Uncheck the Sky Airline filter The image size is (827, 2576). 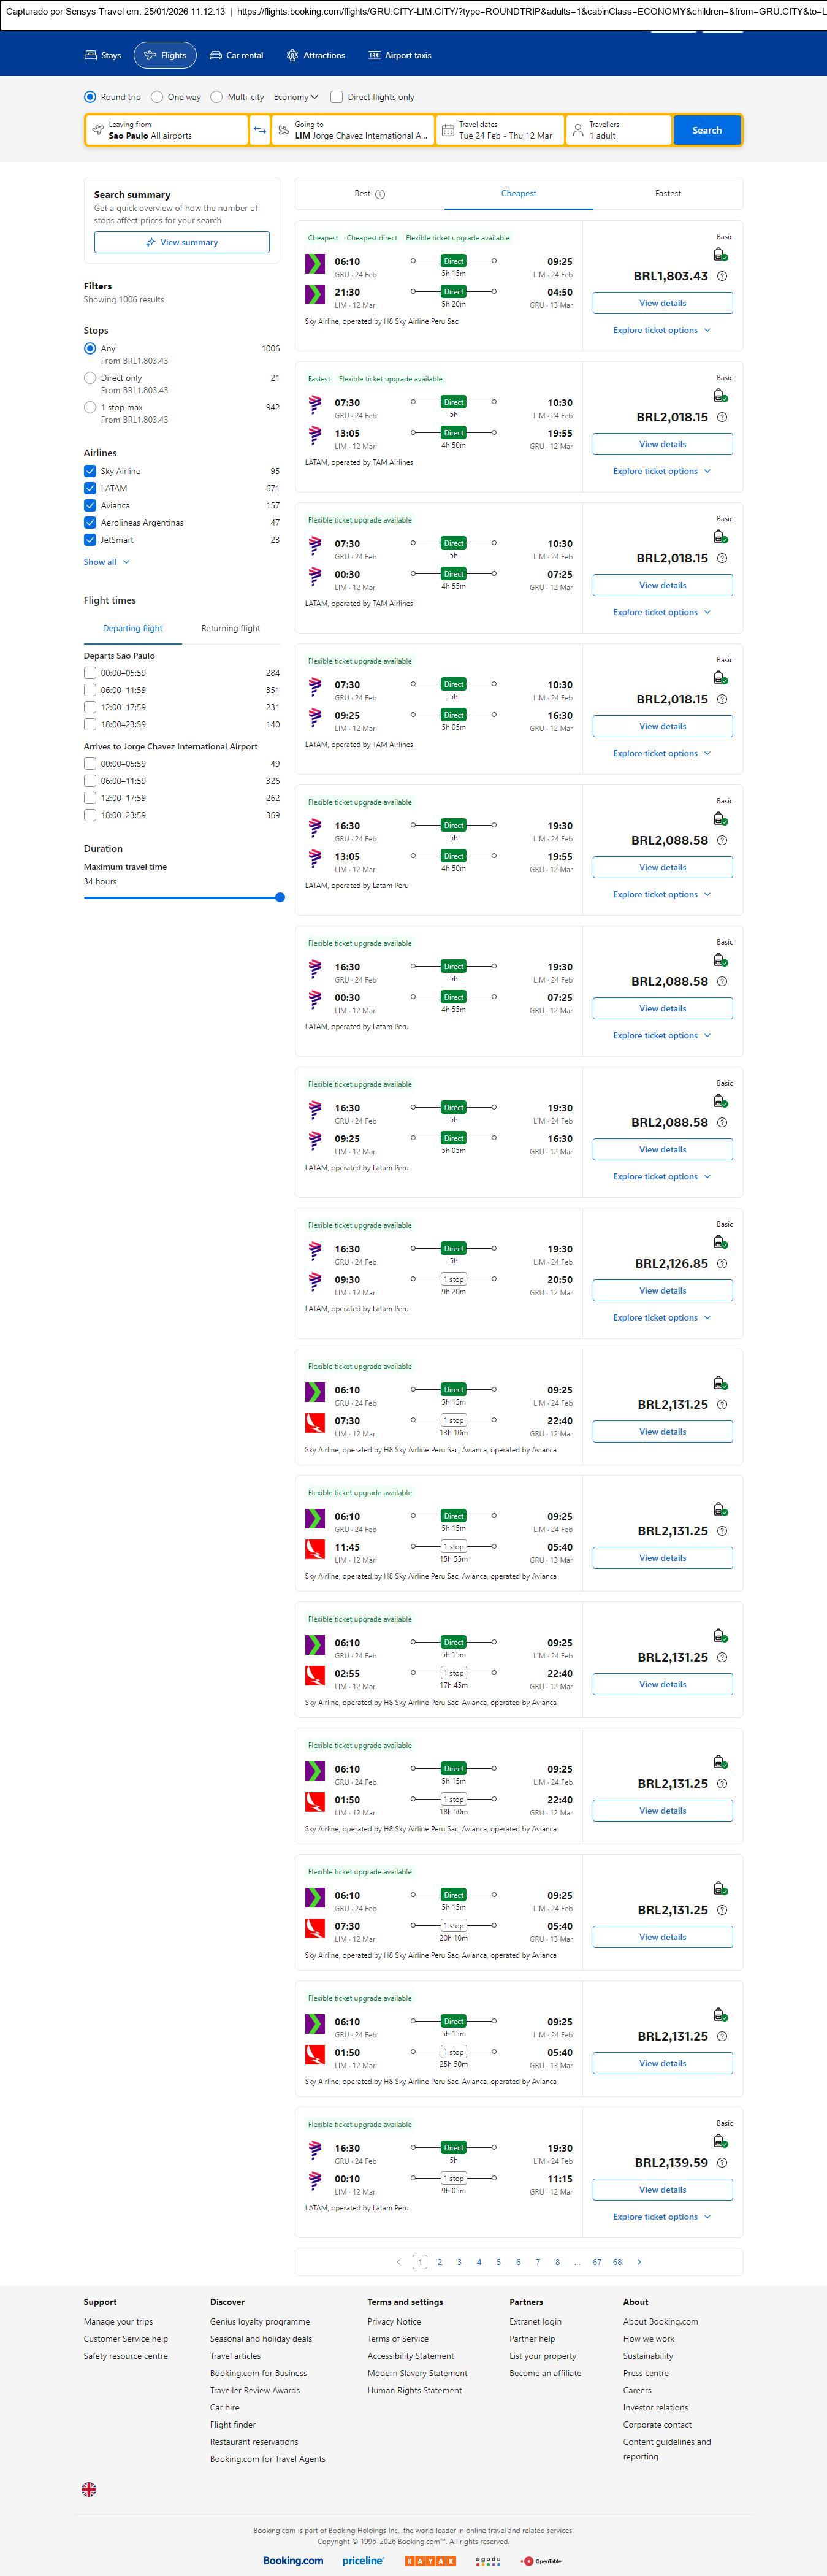90,471
